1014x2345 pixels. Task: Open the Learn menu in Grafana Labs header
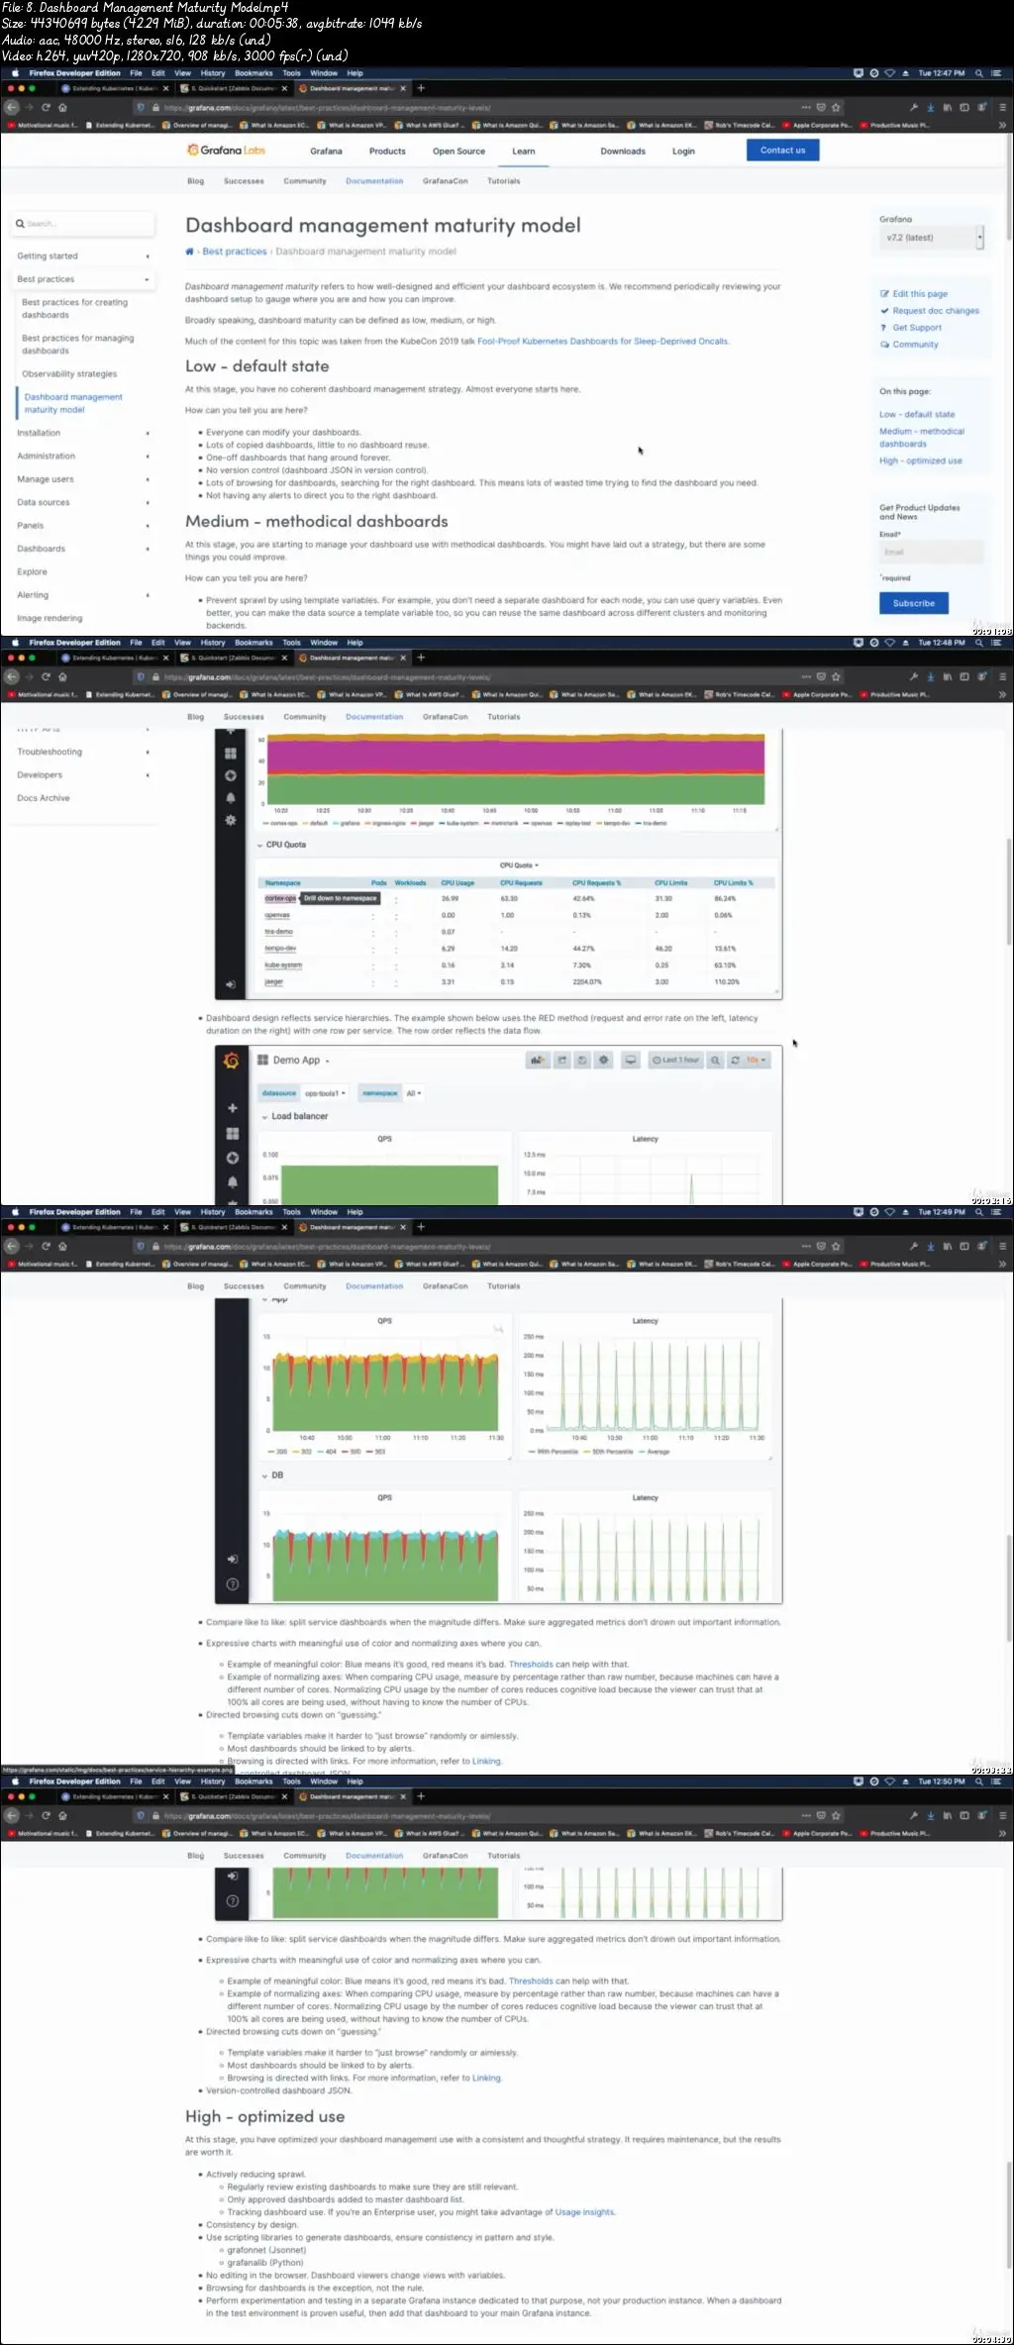(524, 152)
